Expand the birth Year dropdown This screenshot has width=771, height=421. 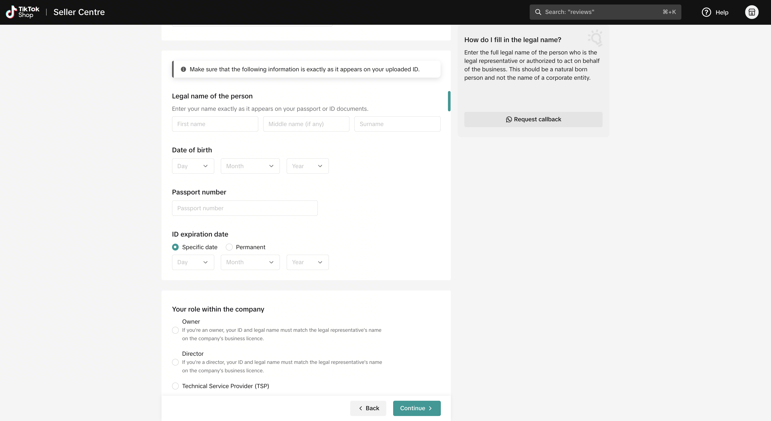pos(308,166)
